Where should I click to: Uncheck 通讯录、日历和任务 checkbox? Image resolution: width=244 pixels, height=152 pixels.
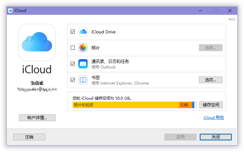(73, 64)
